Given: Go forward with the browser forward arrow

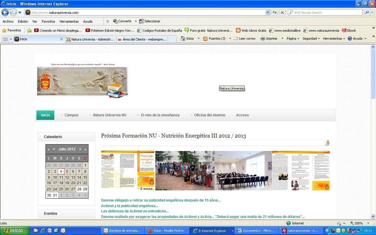Looking at the screenshot, I should pos(13,12).
